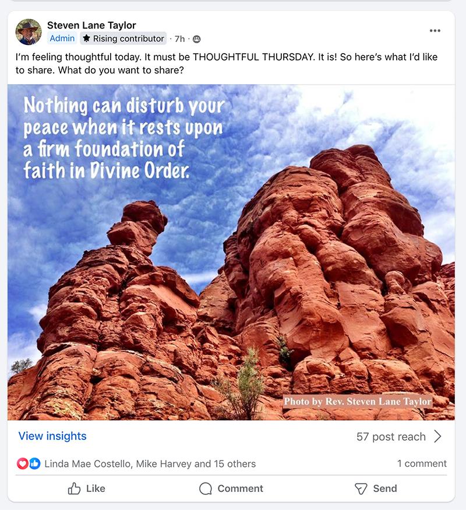View Linda Mae Costello and others reactions list
The height and width of the screenshot is (510, 466).
click(150, 464)
